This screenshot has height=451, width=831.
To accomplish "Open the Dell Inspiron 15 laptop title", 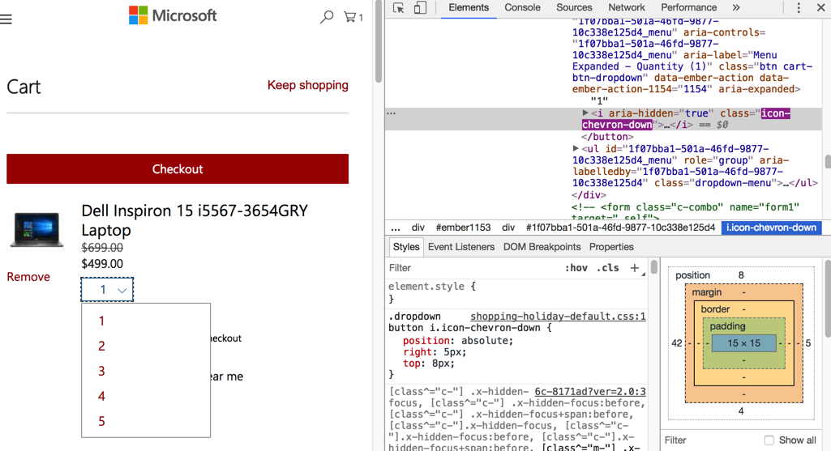I will coord(195,220).
